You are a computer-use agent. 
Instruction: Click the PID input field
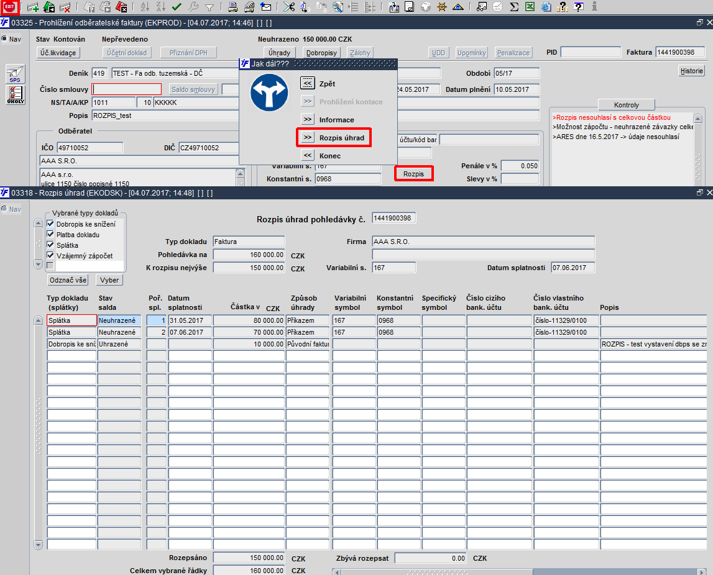[590, 52]
